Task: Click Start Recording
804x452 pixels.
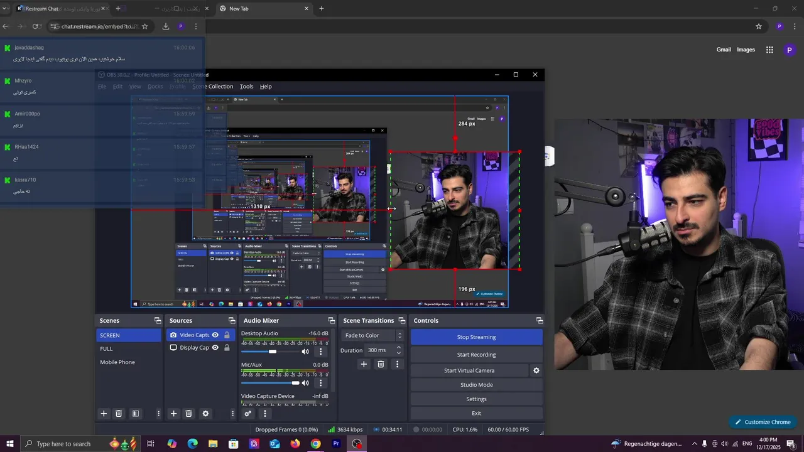Action: [x=476, y=355]
